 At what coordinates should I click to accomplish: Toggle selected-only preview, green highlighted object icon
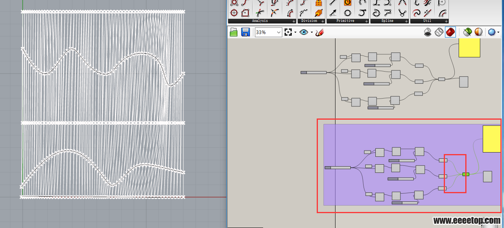click(467, 32)
